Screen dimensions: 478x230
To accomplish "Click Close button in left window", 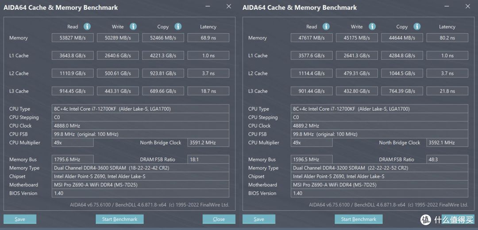I will pos(219,219).
